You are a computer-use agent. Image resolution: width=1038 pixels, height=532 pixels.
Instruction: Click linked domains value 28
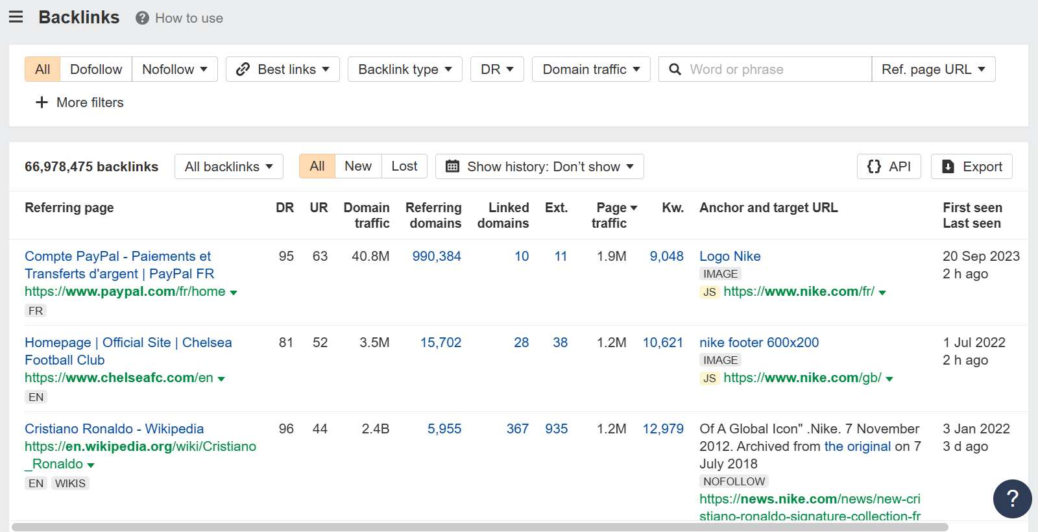(x=522, y=343)
